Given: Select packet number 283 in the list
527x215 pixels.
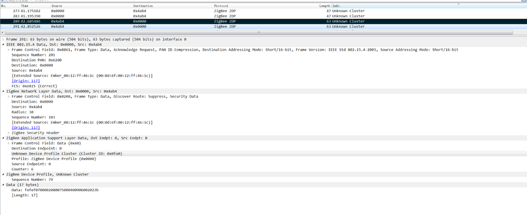Looking at the screenshot, I should [263, 16].
